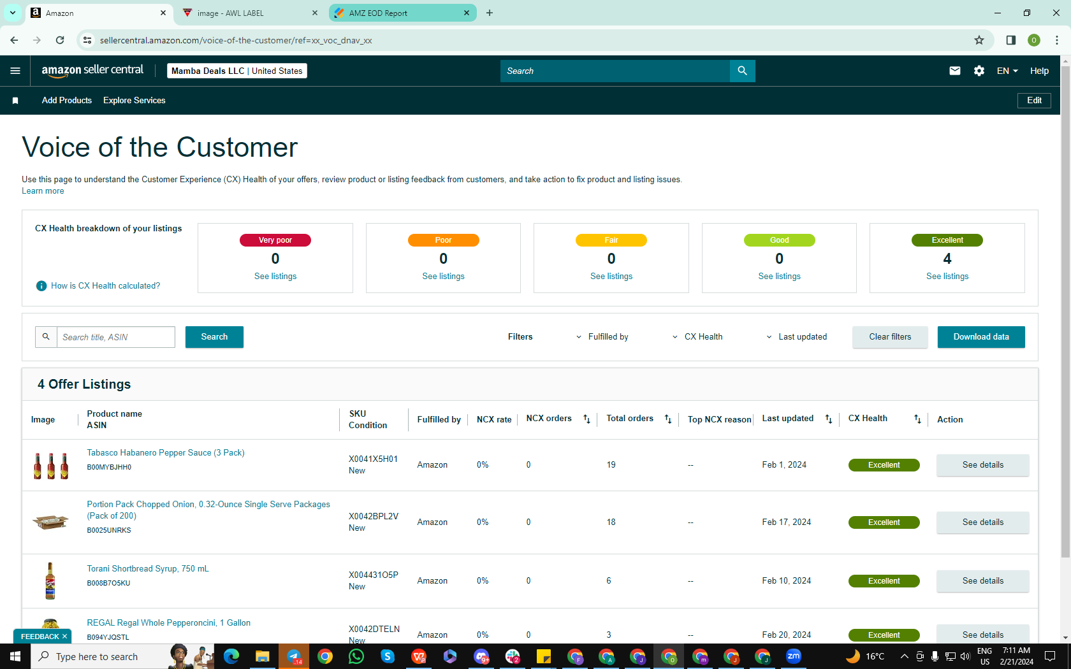The height and width of the screenshot is (669, 1071).
Task: Click the Download data button
Action: point(981,337)
